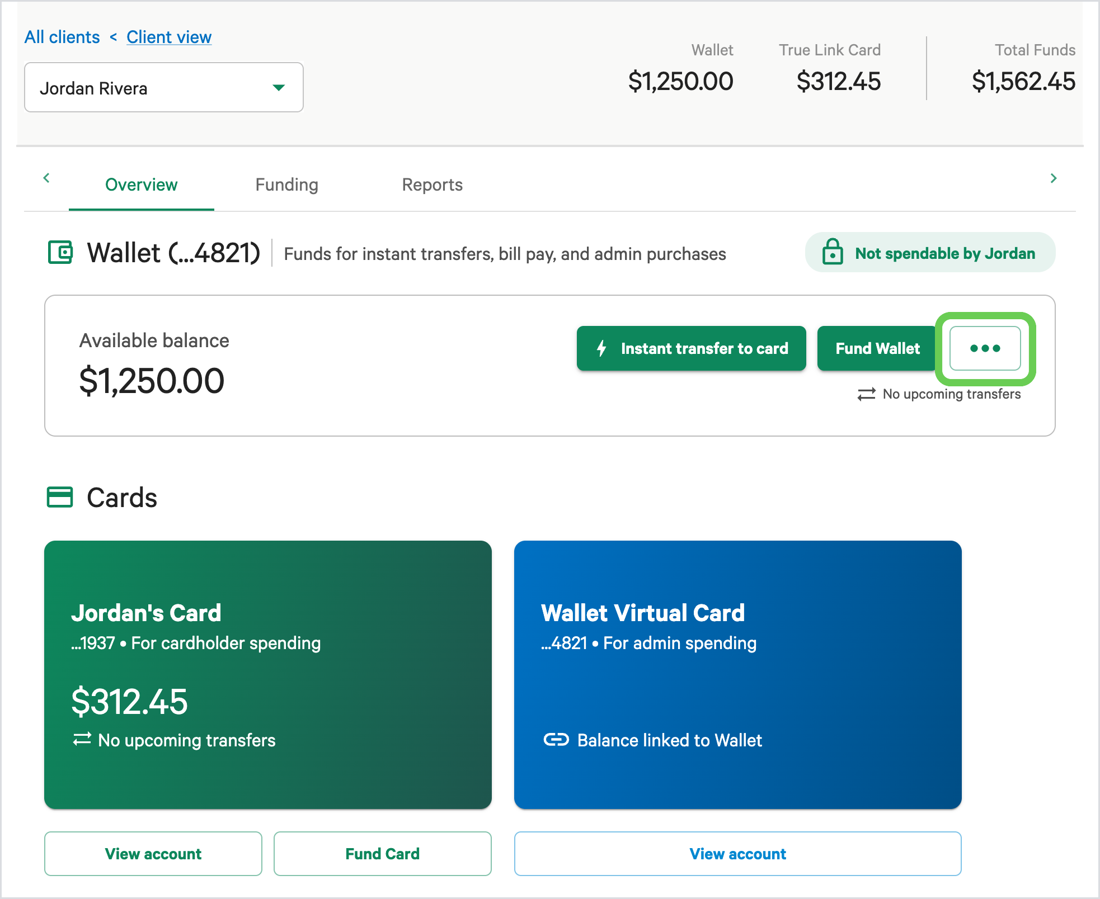This screenshot has width=1100, height=899.
Task: Click the Wallet $1,250.00 amount in header
Action: click(x=680, y=82)
